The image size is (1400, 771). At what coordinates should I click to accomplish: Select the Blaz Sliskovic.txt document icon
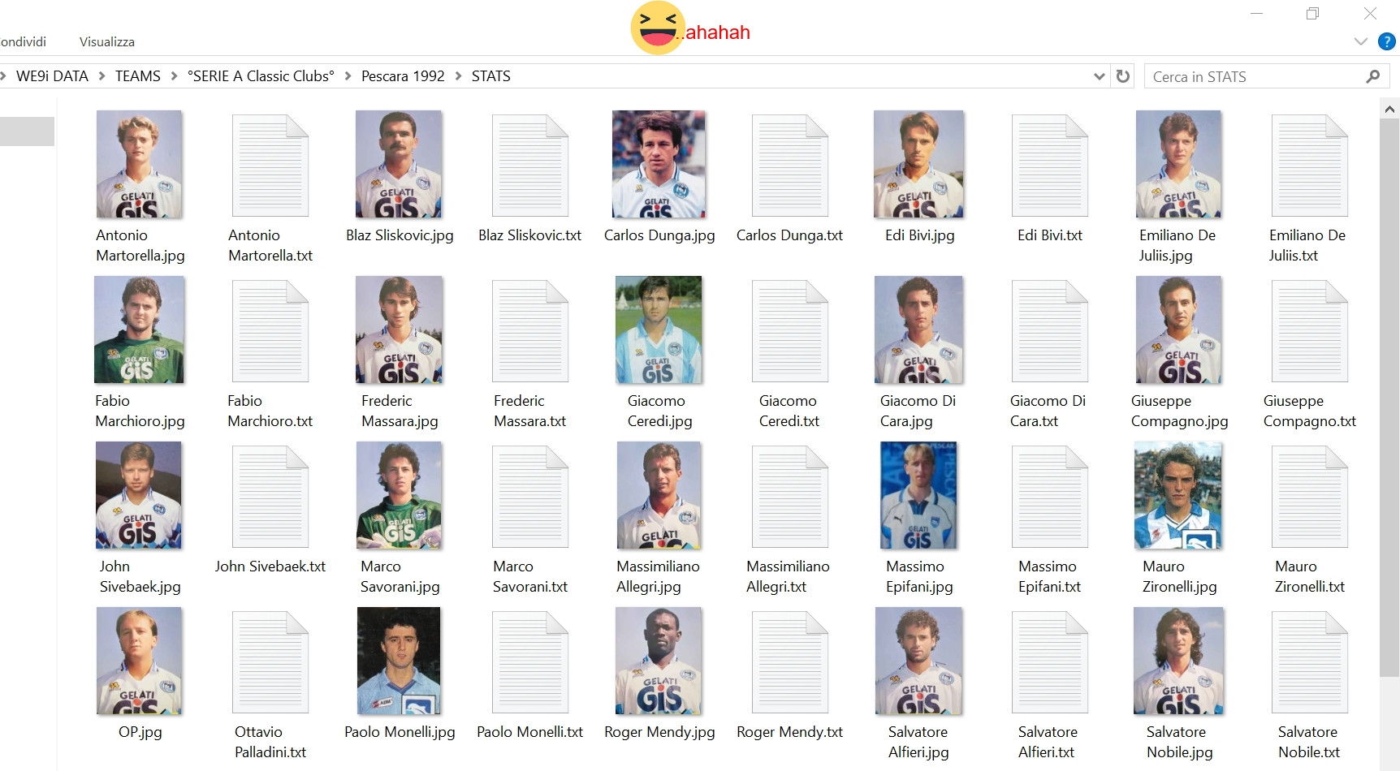pyautogui.click(x=530, y=166)
